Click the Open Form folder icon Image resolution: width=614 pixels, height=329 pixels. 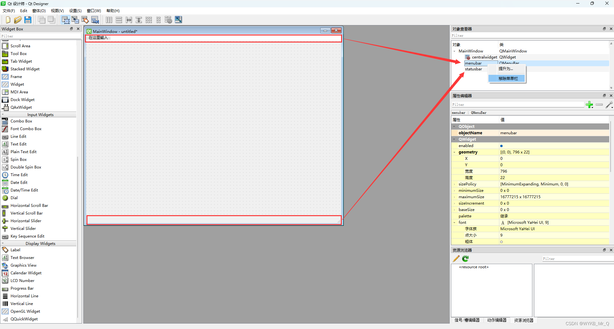tap(18, 20)
